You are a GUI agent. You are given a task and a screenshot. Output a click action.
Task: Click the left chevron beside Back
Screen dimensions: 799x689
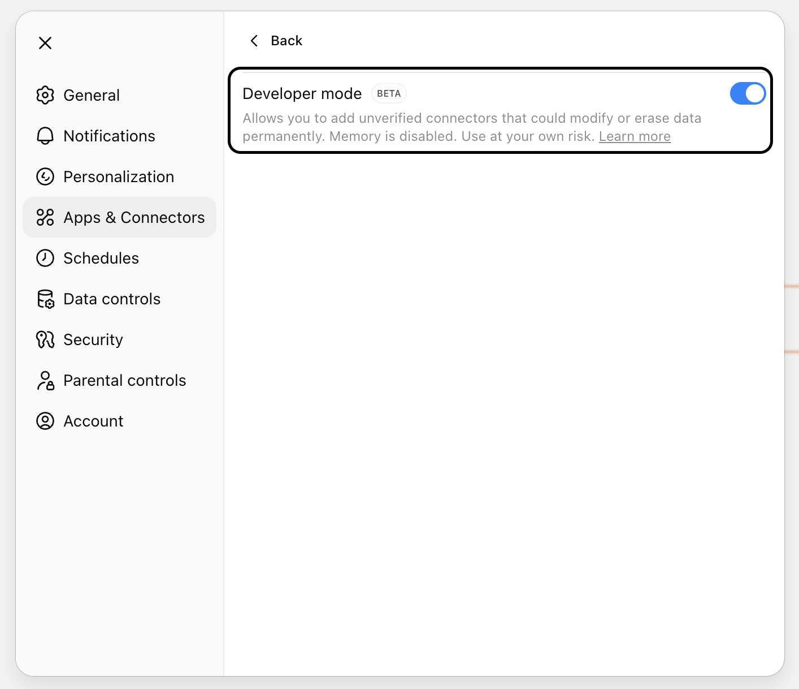pos(254,41)
